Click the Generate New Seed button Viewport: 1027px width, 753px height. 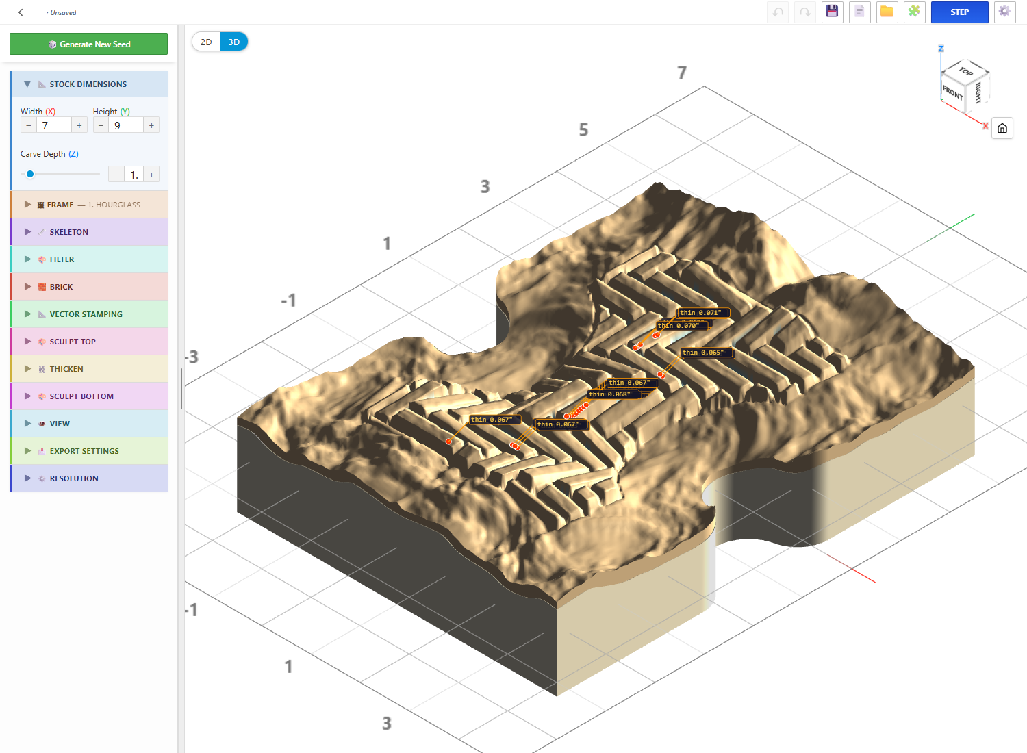pyautogui.click(x=88, y=44)
